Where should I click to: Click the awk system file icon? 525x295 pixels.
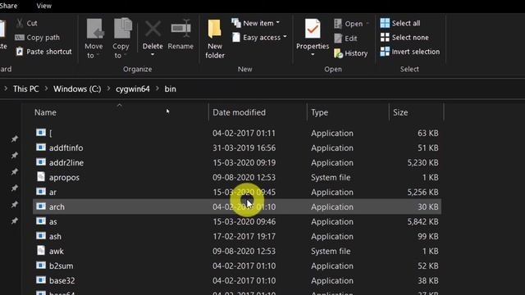tap(41, 251)
